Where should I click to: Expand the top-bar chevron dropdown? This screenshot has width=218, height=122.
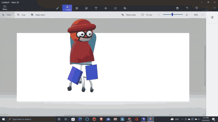point(215,8)
